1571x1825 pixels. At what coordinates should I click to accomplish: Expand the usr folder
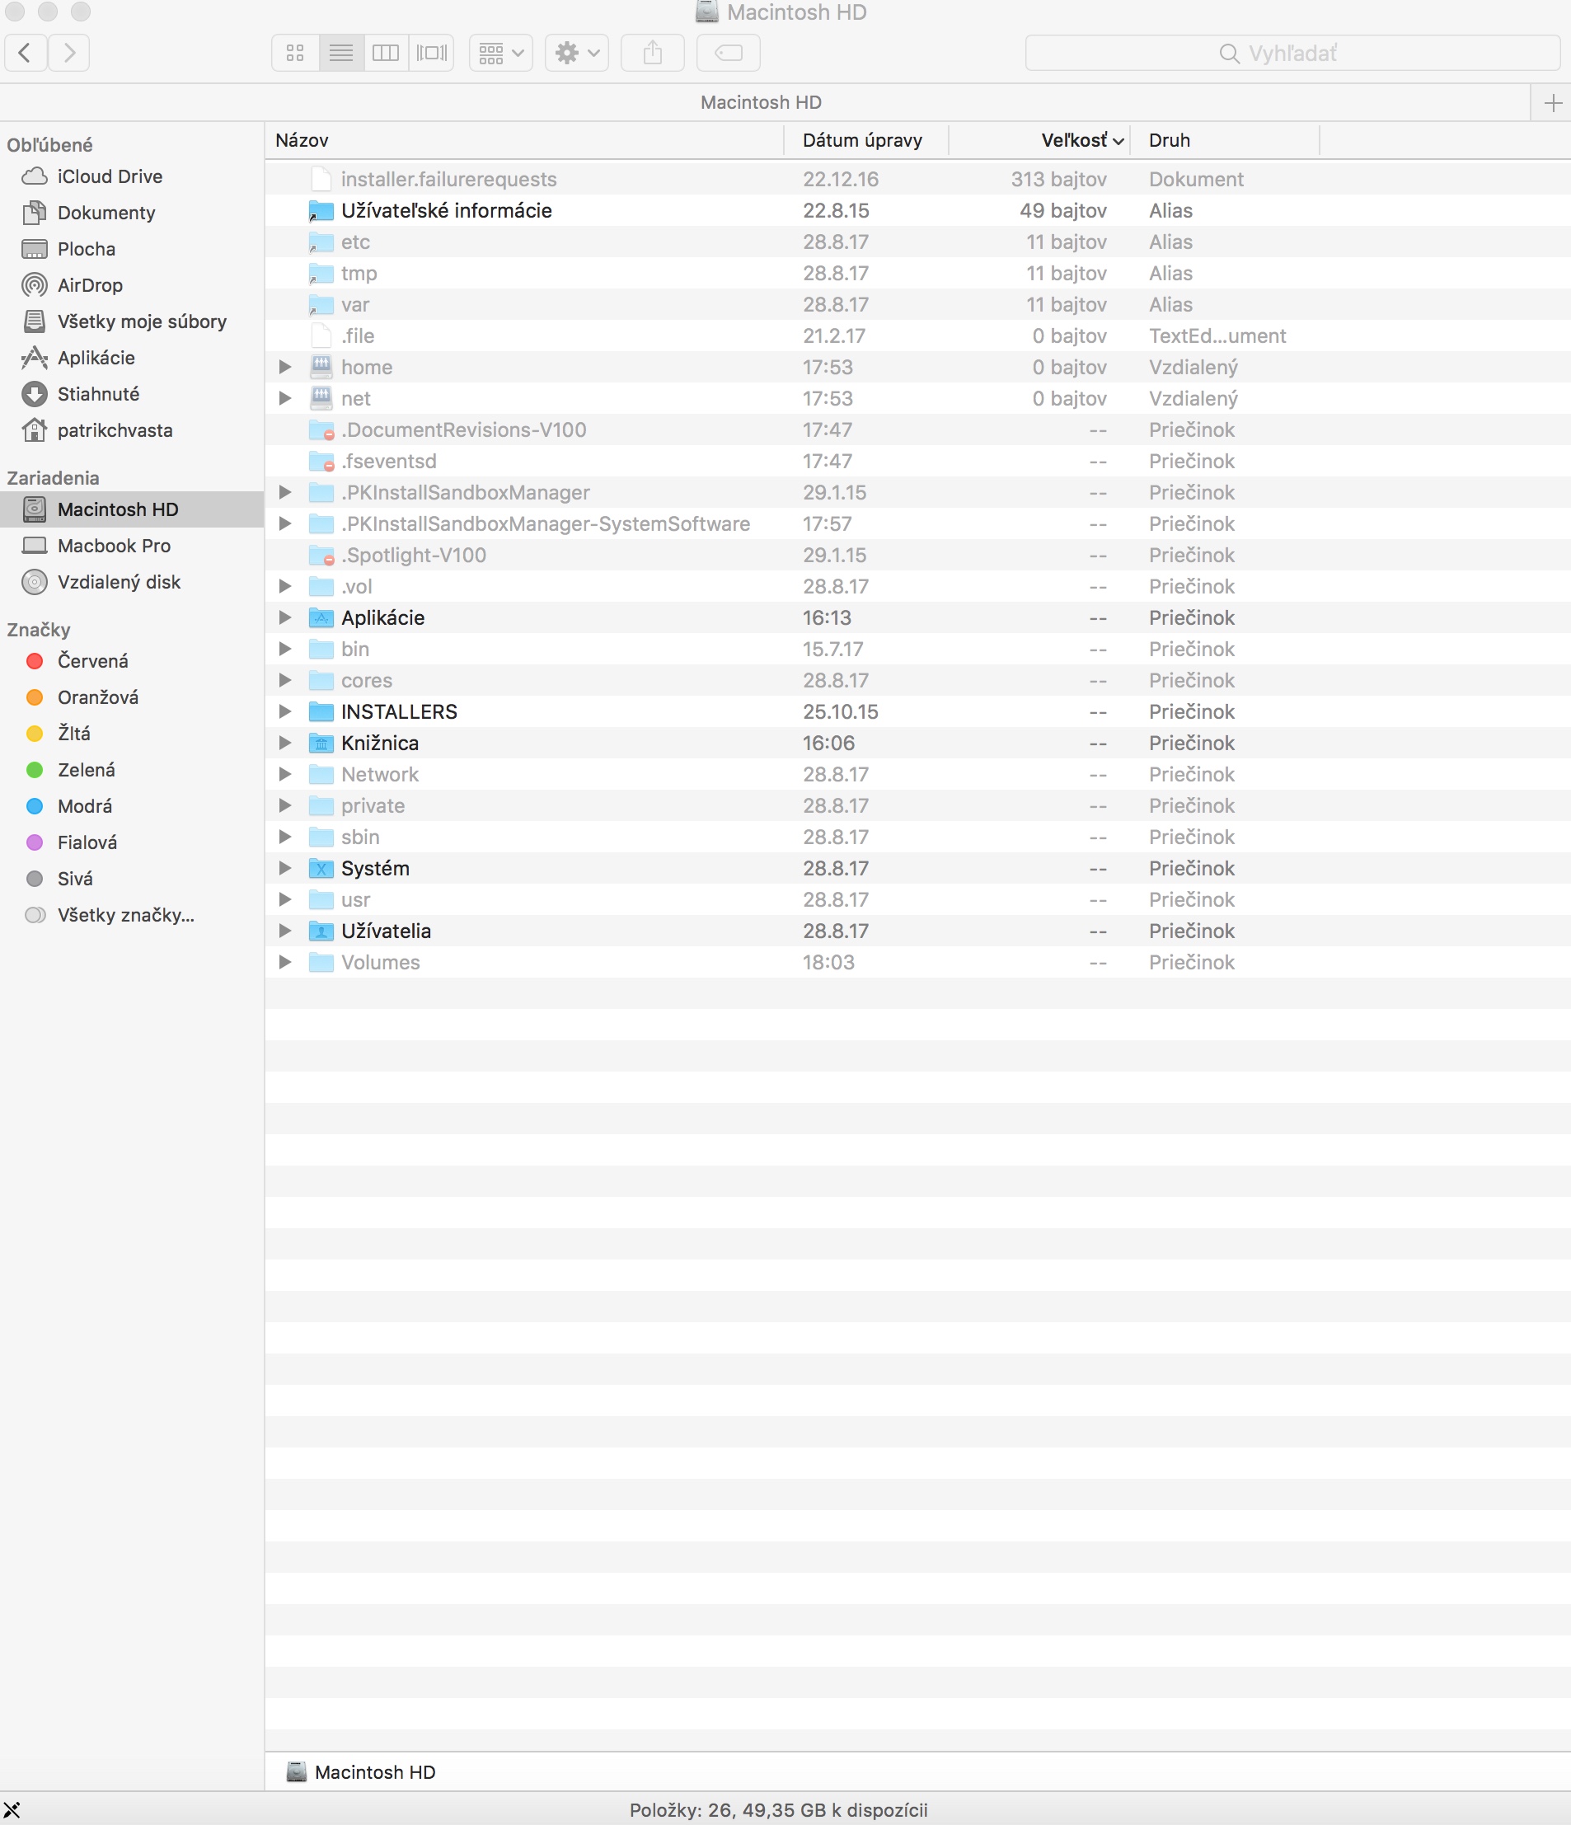[284, 899]
